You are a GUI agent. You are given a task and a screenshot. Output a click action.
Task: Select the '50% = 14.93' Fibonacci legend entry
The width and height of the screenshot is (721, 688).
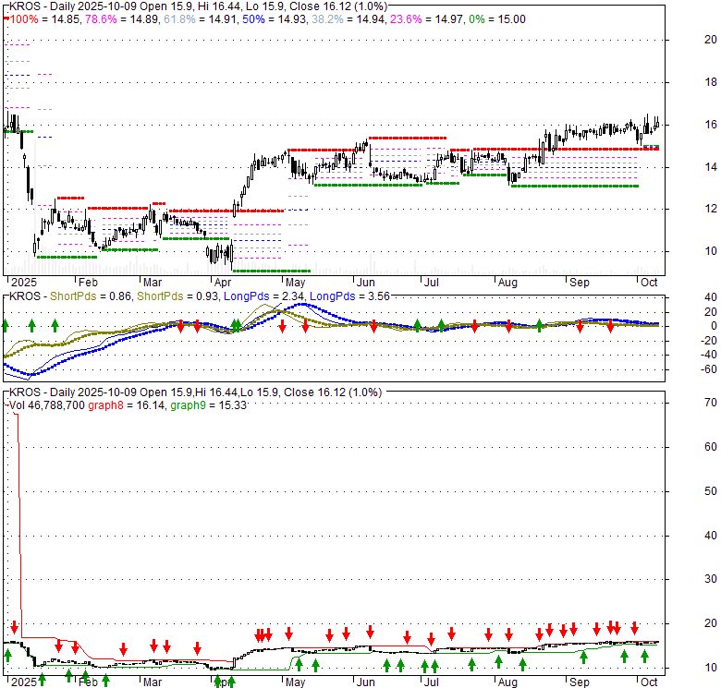coord(275,19)
